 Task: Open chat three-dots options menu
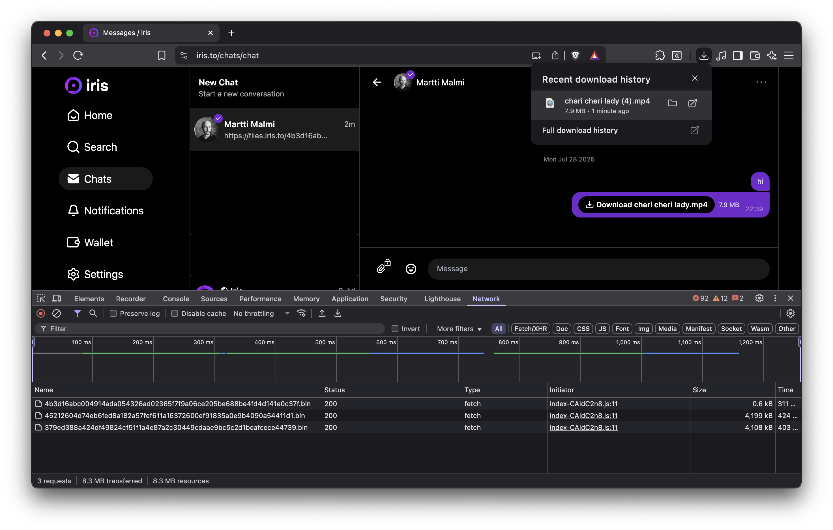[x=761, y=82]
